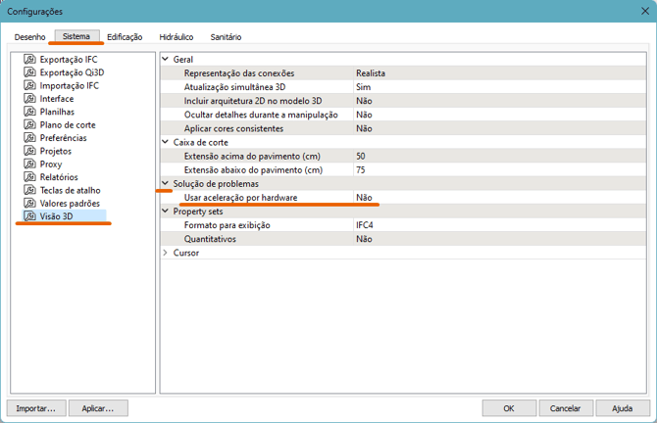Click the Proxy settings icon
The height and width of the screenshot is (423, 657).
[x=29, y=164]
